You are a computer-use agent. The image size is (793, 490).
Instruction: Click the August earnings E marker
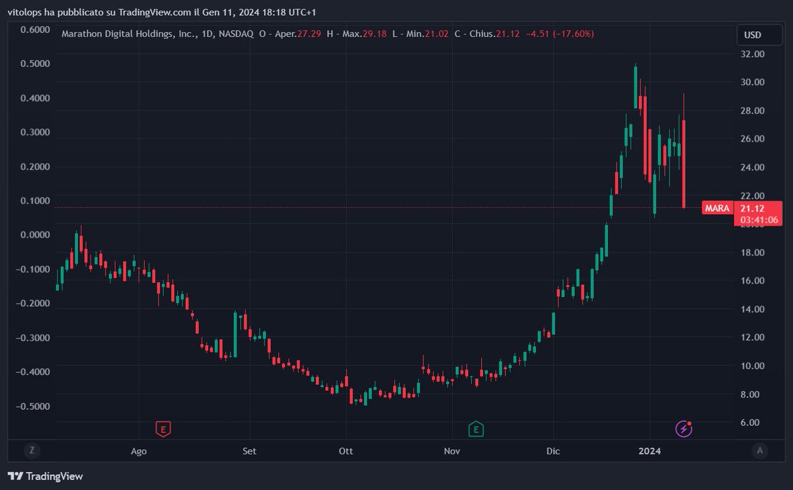tap(163, 429)
